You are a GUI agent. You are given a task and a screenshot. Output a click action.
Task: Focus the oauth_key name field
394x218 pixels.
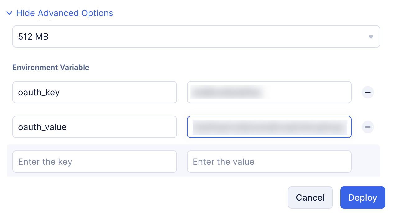pyautogui.click(x=94, y=92)
